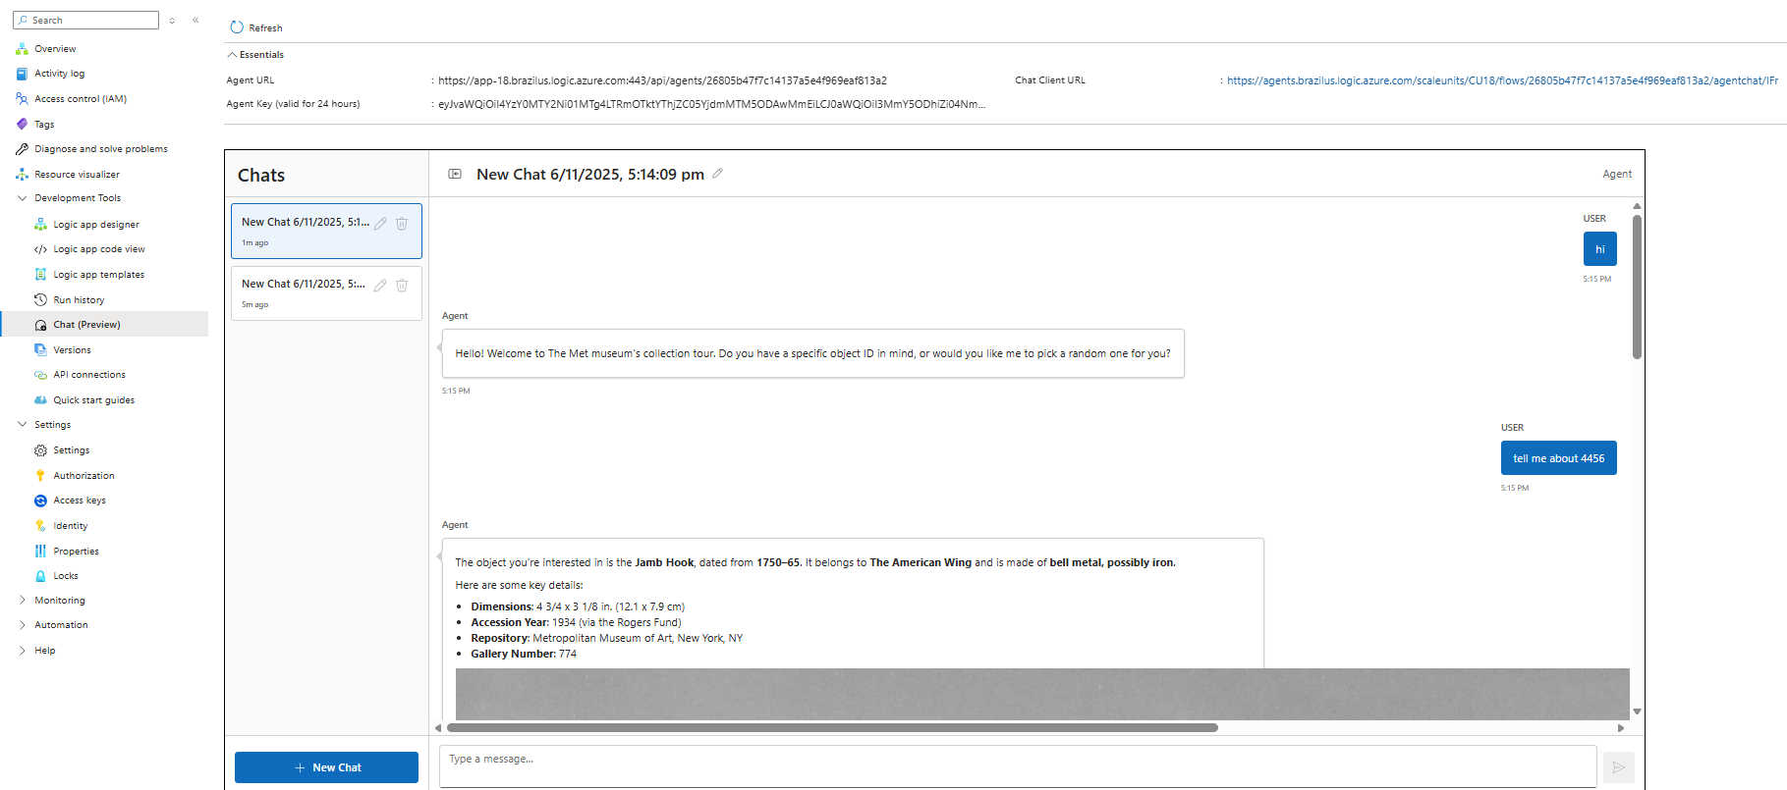
Task: Select the chat from 5m ago
Action: [x=326, y=293]
